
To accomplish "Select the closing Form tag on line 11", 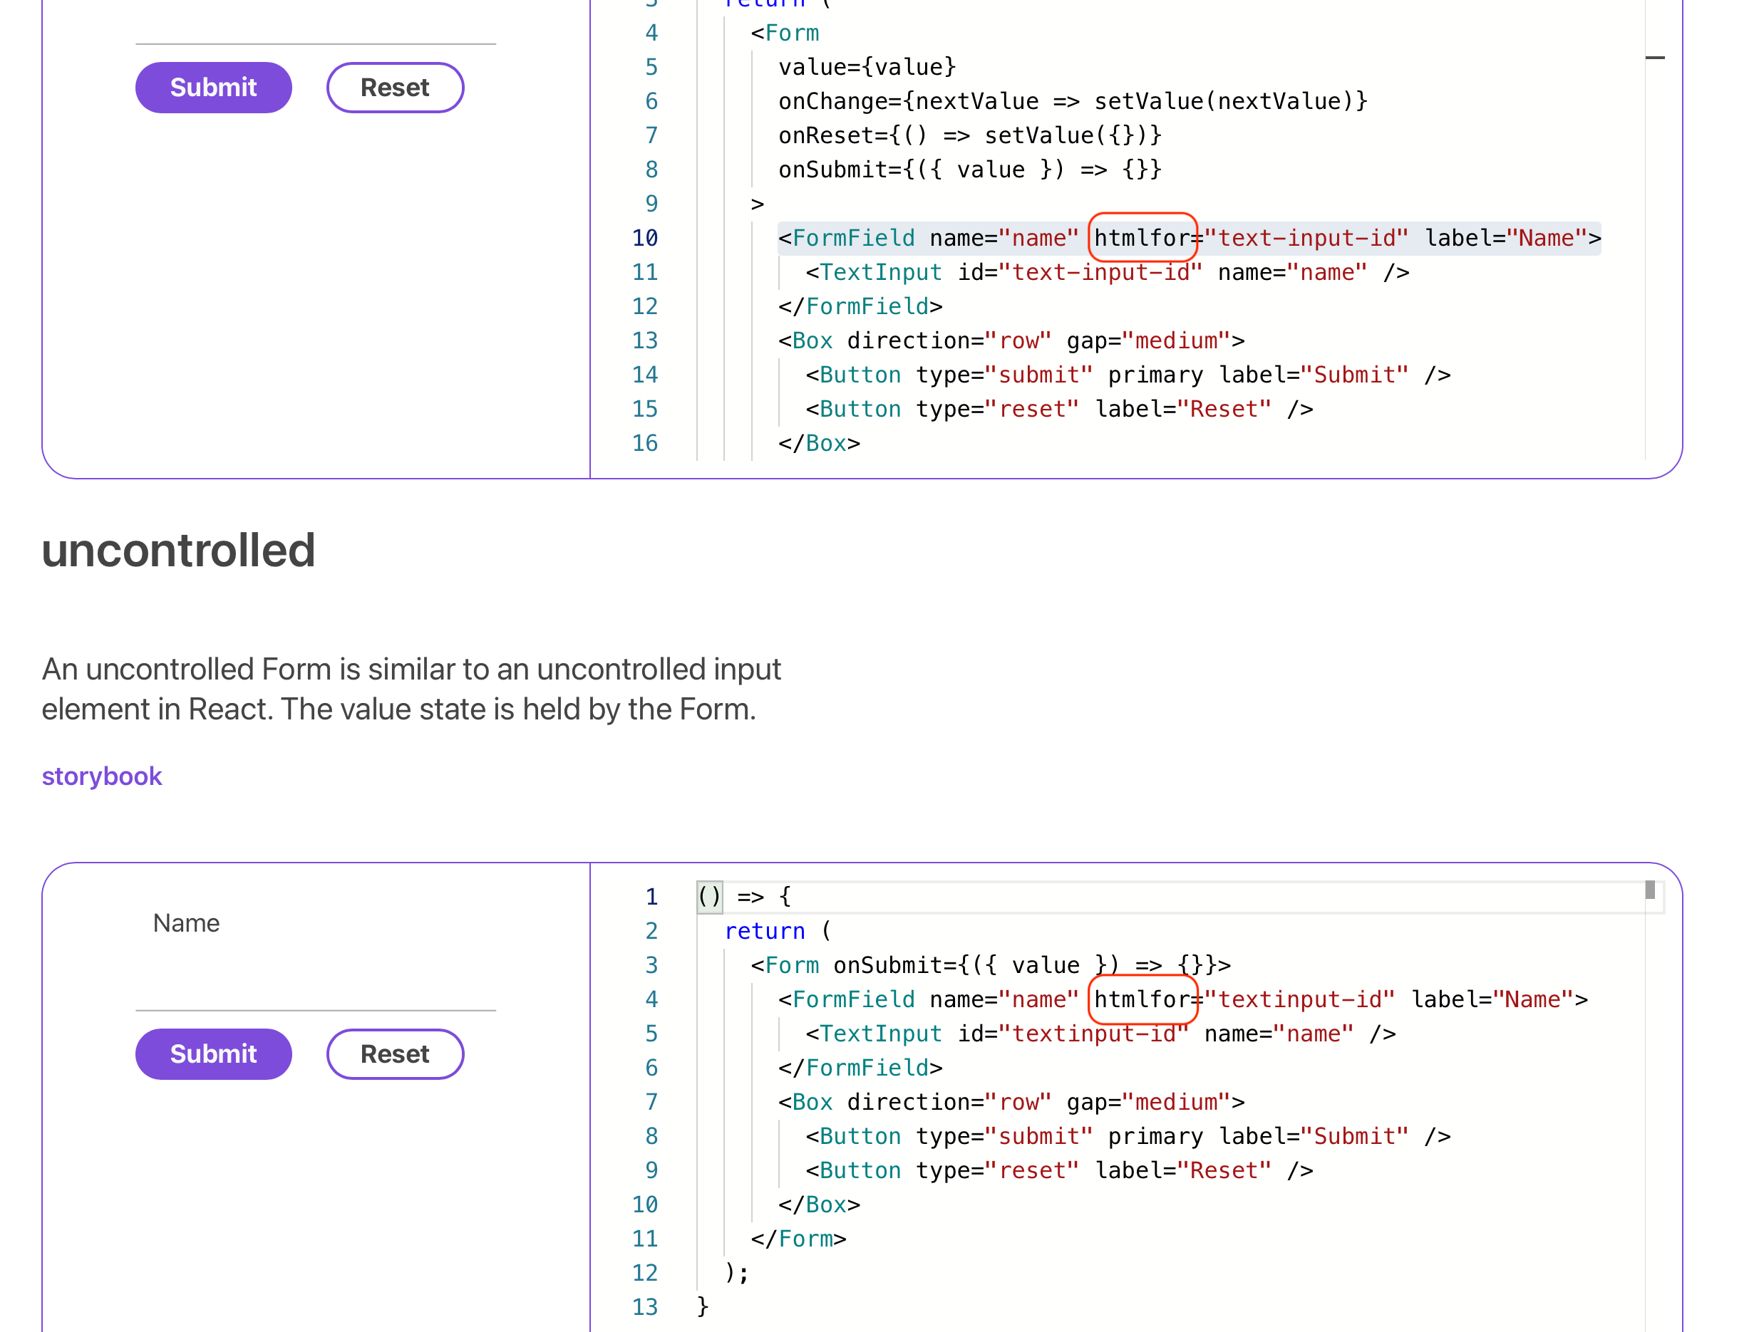I will point(798,1238).
